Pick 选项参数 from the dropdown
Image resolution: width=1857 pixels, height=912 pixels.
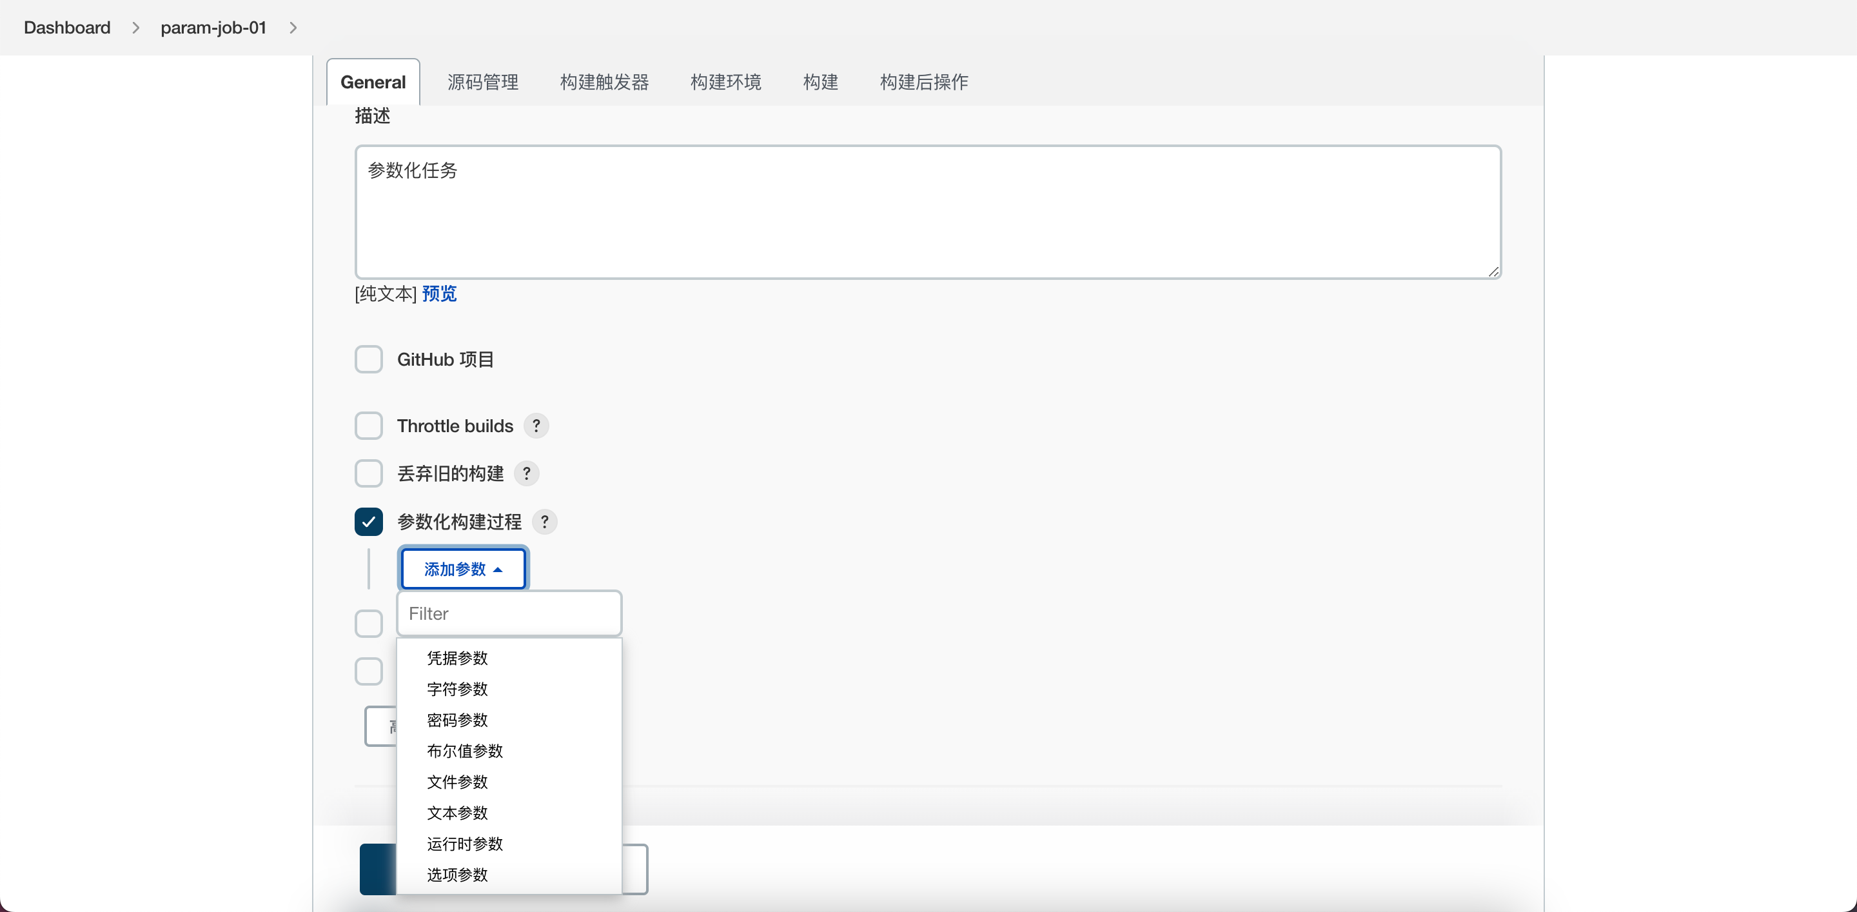[x=457, y=875]
